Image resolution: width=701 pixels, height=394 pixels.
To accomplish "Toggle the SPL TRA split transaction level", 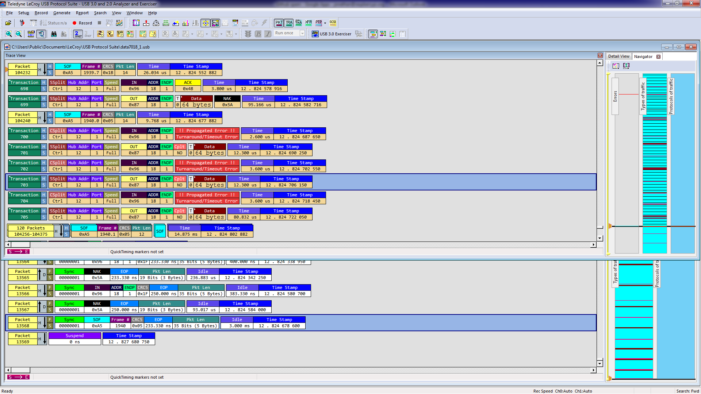I will point(299,23).
